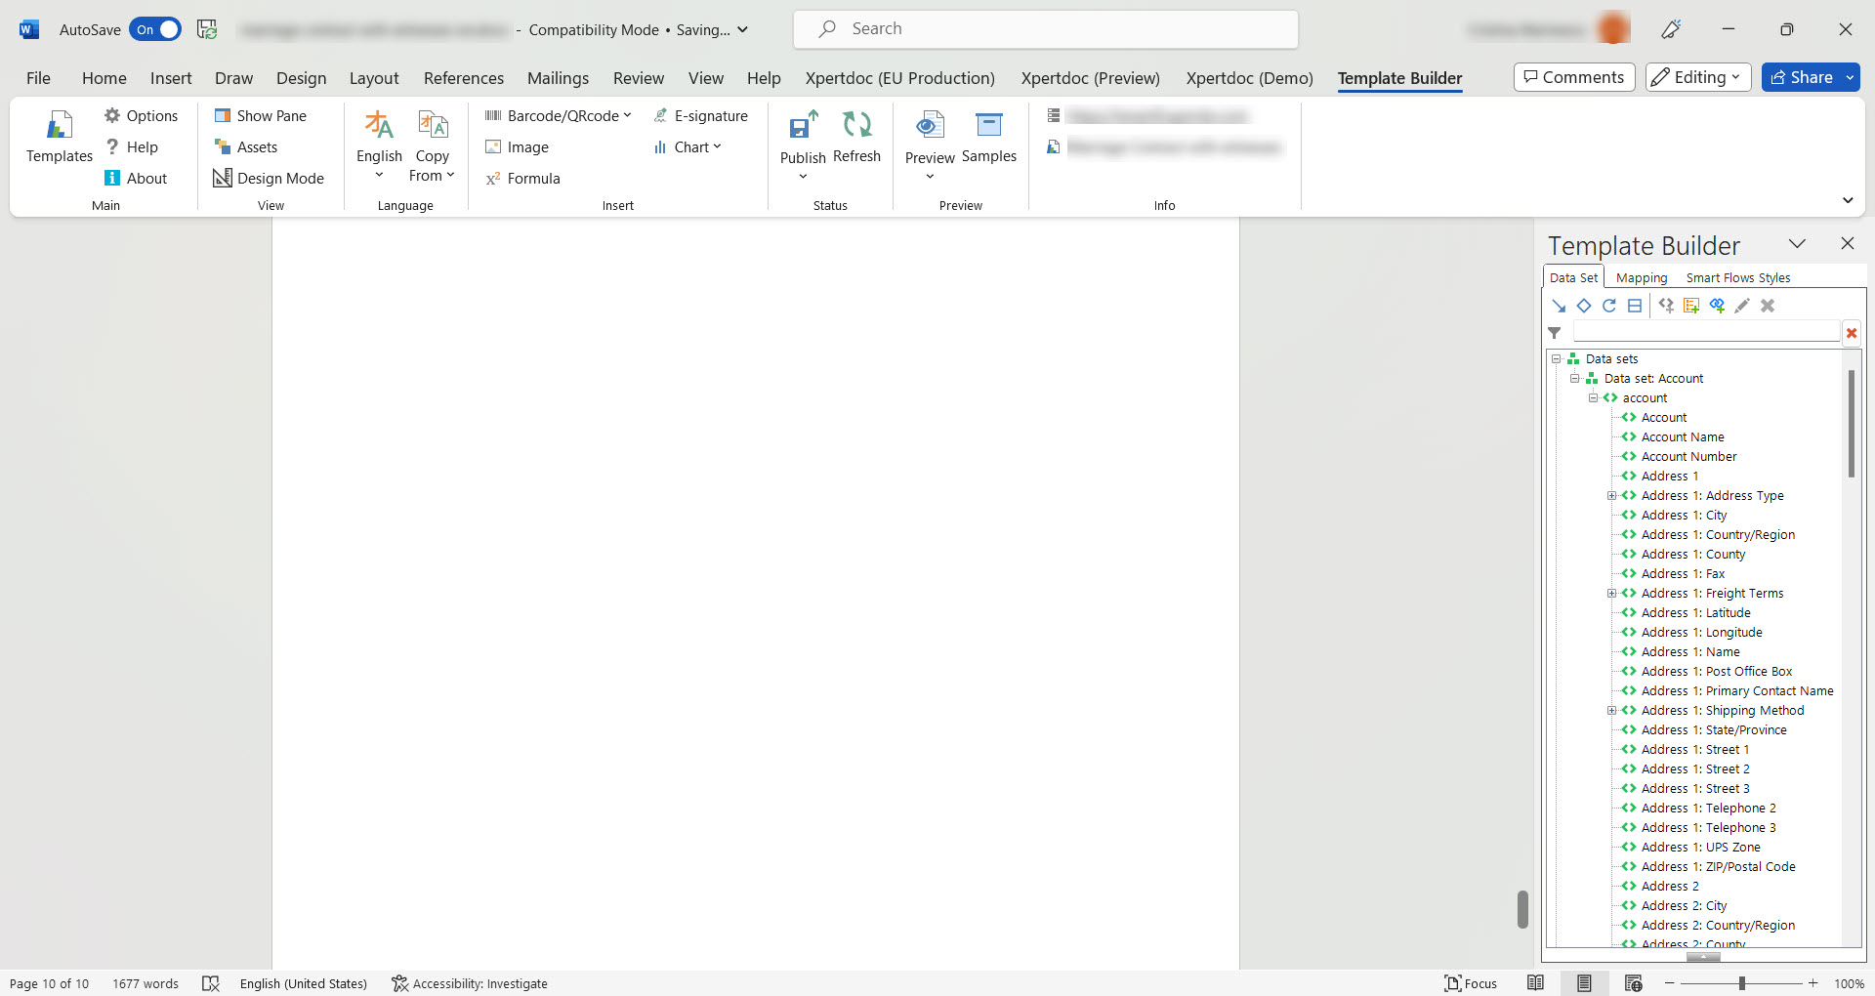Click the split rows icon in pane toolbar

1635,306
